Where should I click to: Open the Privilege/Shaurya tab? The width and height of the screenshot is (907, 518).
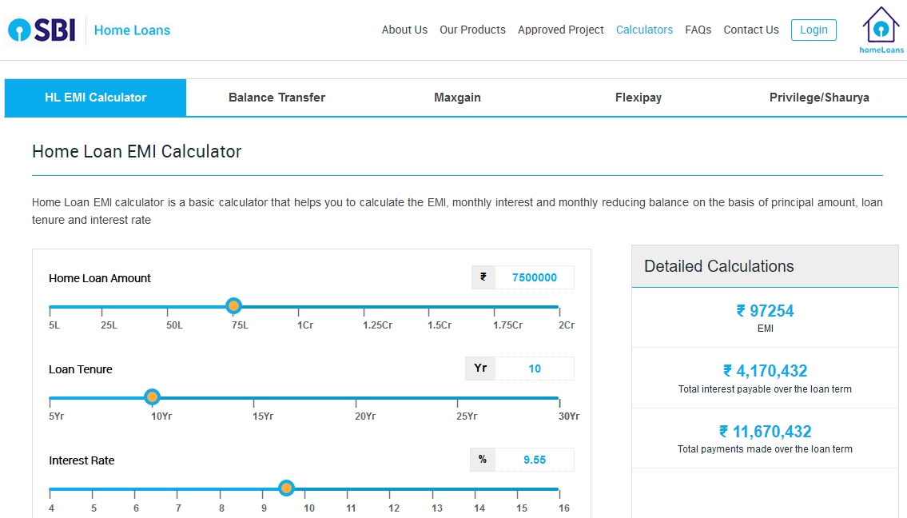[818, 98]
